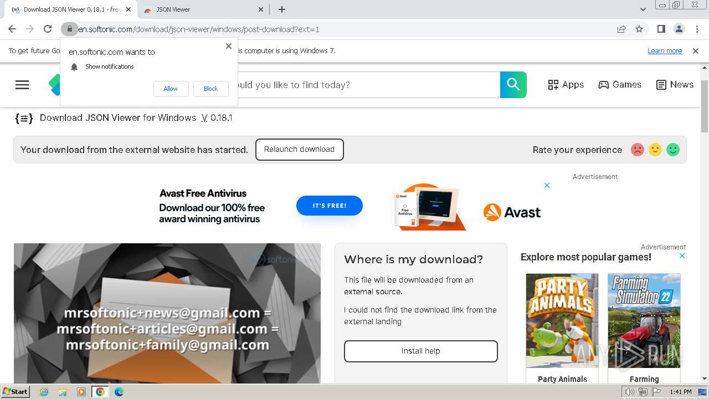Open File Explorer from taskbar
Screen dimensions: 709x399
tap(63, 392)
